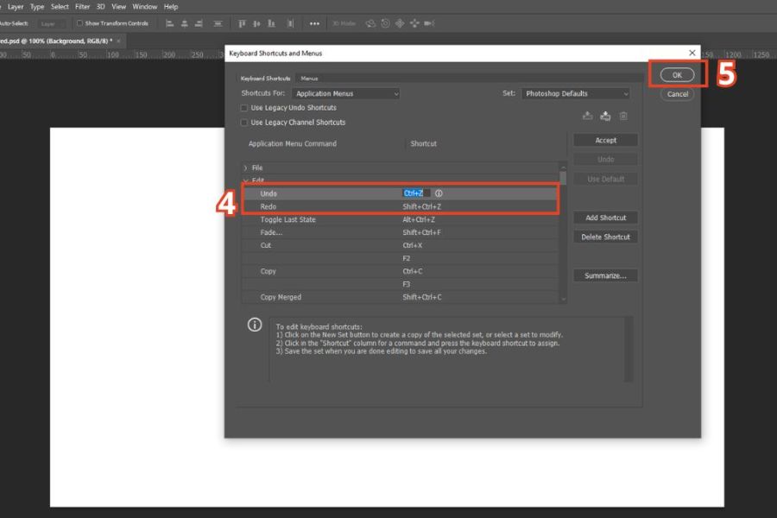Toggle Show Transform Controls checkbox
Viewport: 777px width, 518px height.
coord(79,23)
